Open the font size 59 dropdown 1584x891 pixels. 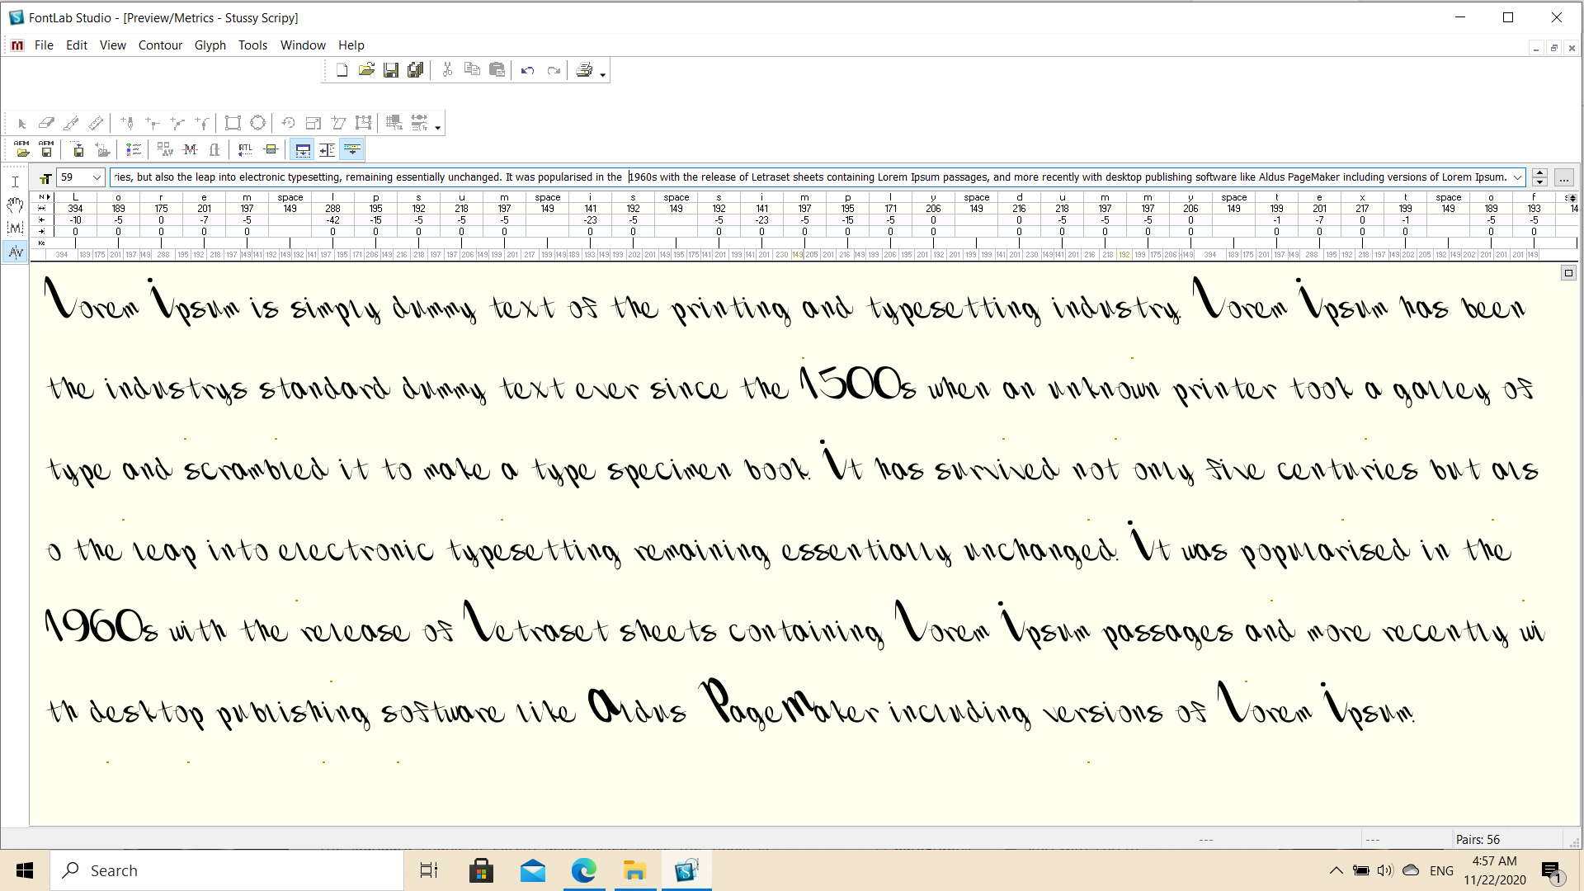pos(97,177)
